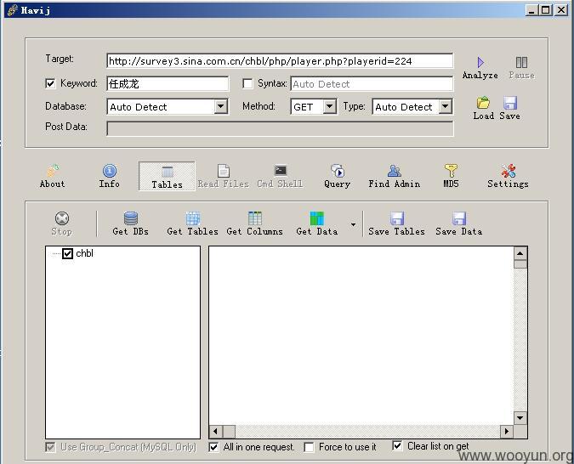Toggle Clear list on get checkbox
The width and height of the screenshot is (574, 464).
(x=397, y=445)
